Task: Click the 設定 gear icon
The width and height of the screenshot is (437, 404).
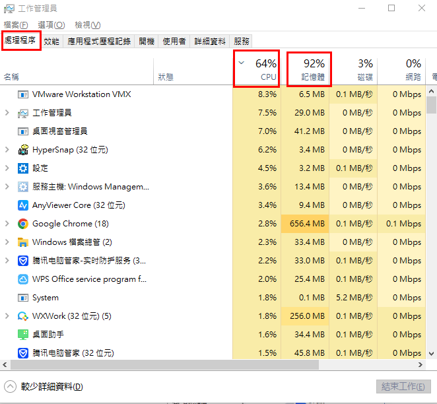Action: point(23,168)
